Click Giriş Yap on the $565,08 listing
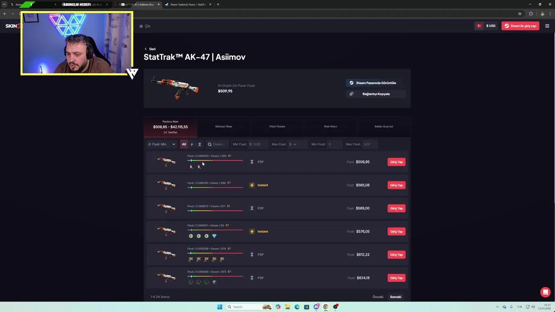The image size is (555, 312). [x=396, y=185]
